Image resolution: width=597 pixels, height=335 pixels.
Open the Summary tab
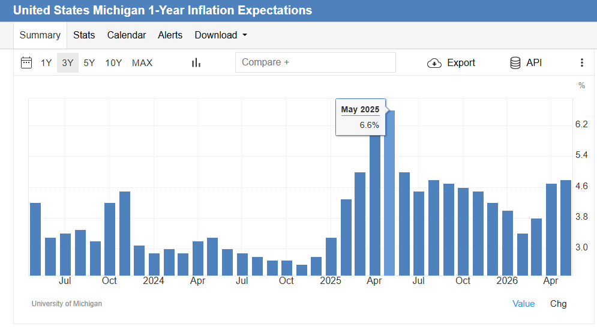pyautogui.click(x=40, y=35)
